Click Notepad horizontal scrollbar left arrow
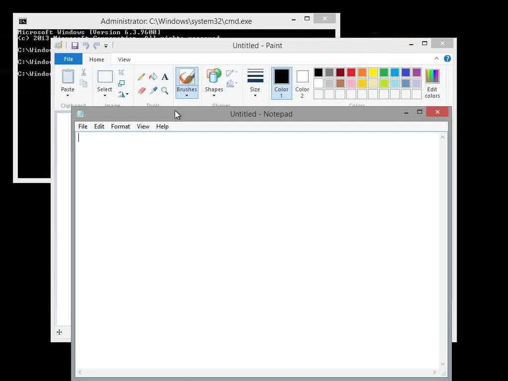The image size is (508, 381). (80, 373)
